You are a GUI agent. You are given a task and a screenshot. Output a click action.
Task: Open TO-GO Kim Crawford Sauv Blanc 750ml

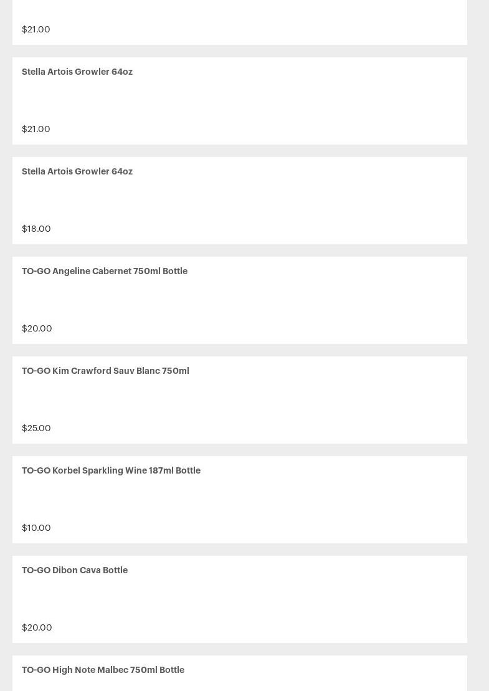pos(105,371)
